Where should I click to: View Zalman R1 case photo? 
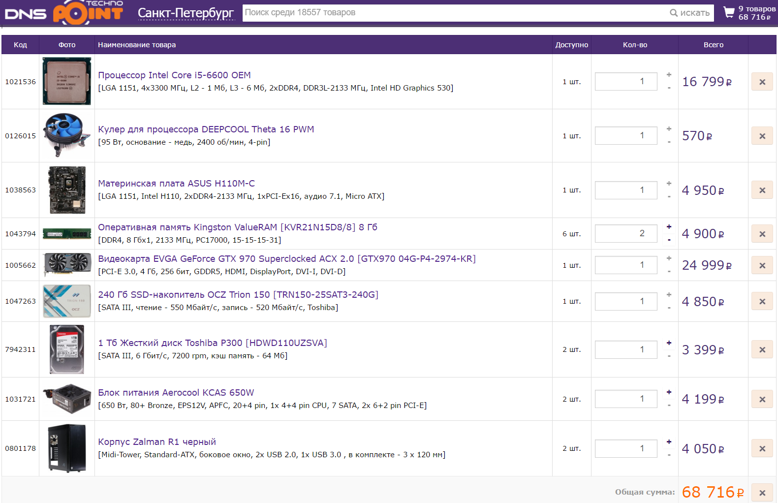click(67, 448)
